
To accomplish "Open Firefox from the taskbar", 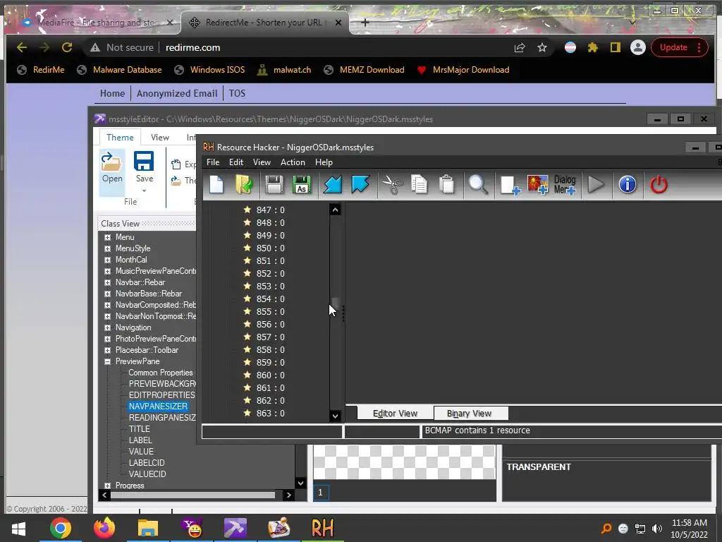I will (104, 528).
